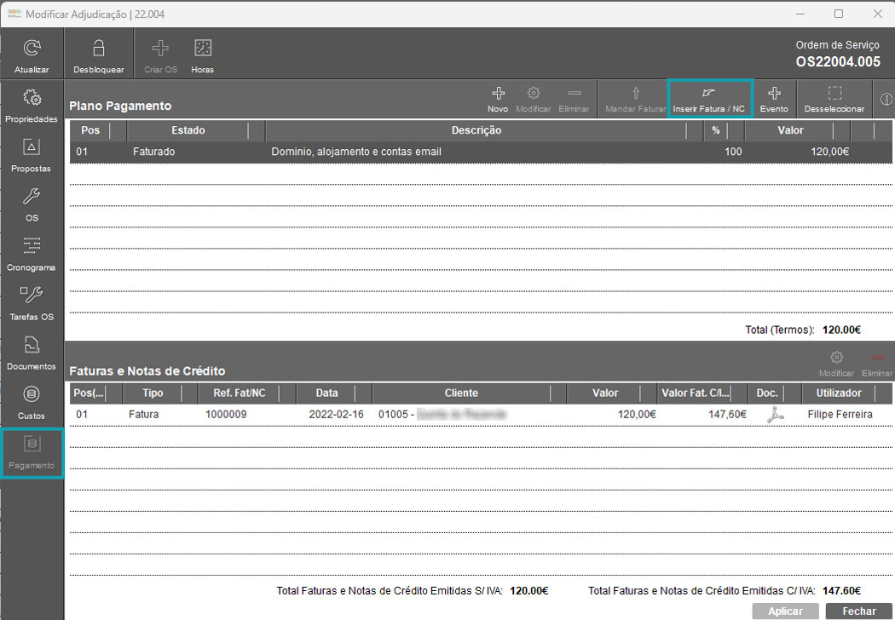Sort by the Utilizador column header
Screen dimensions: 895x620
coord(839,393)
